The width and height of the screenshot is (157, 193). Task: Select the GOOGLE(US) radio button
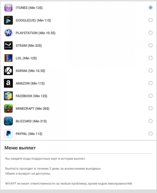[x=150, y=20]
